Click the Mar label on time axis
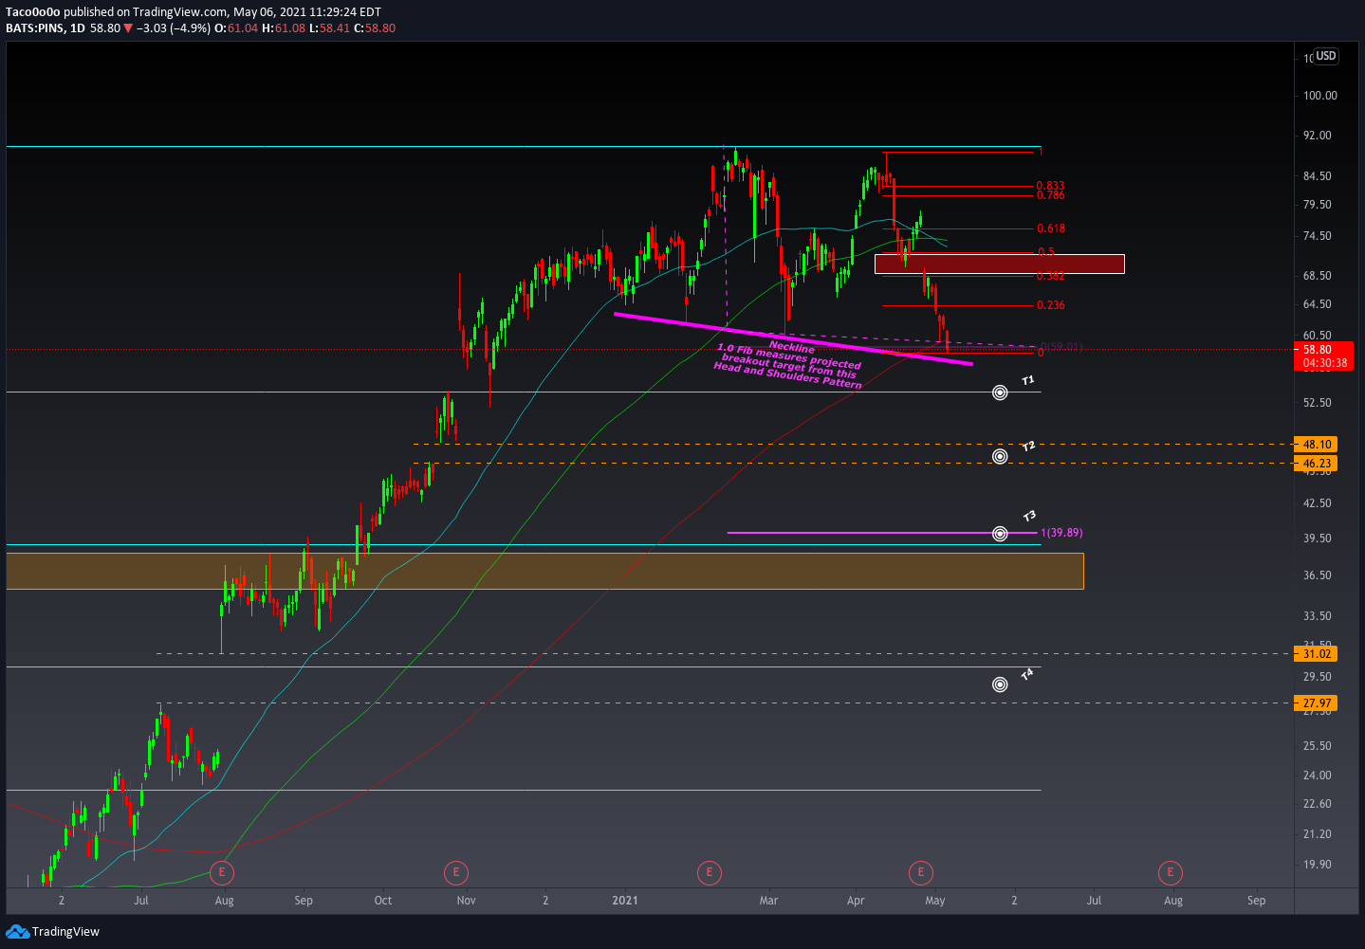The height and width of the screenshot is (949, 1365). point(768,901)
